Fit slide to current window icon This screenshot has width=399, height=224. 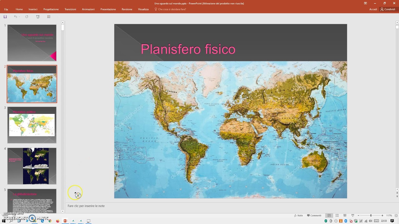click(x=396, y=215)
